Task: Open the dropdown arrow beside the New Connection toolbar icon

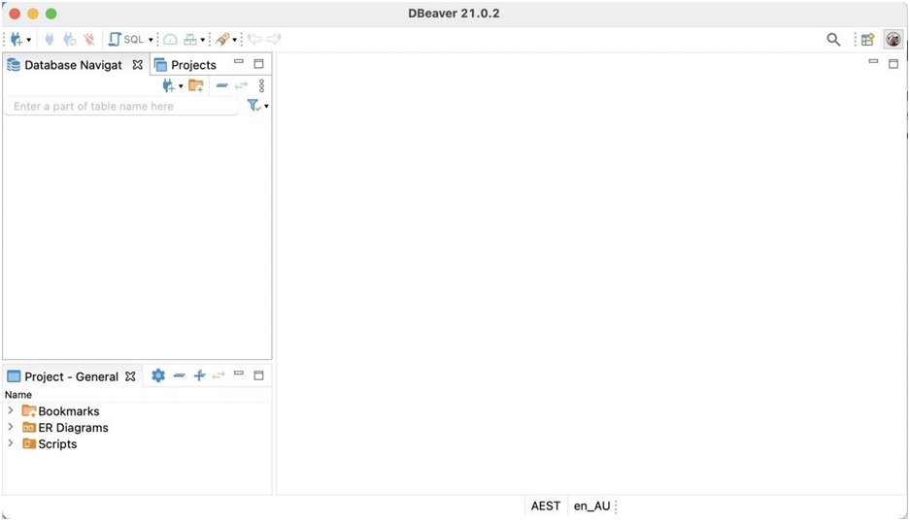Action: click(28, 40)
